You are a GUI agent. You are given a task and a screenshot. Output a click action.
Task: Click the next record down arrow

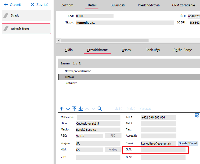pos(68,109)
